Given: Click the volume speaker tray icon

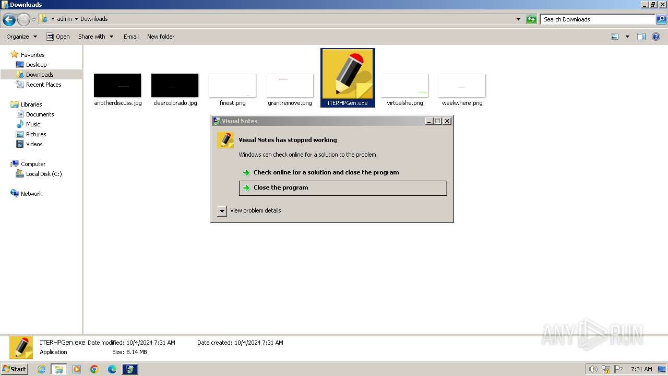Looking at the screenshot, I should [593, 369].
